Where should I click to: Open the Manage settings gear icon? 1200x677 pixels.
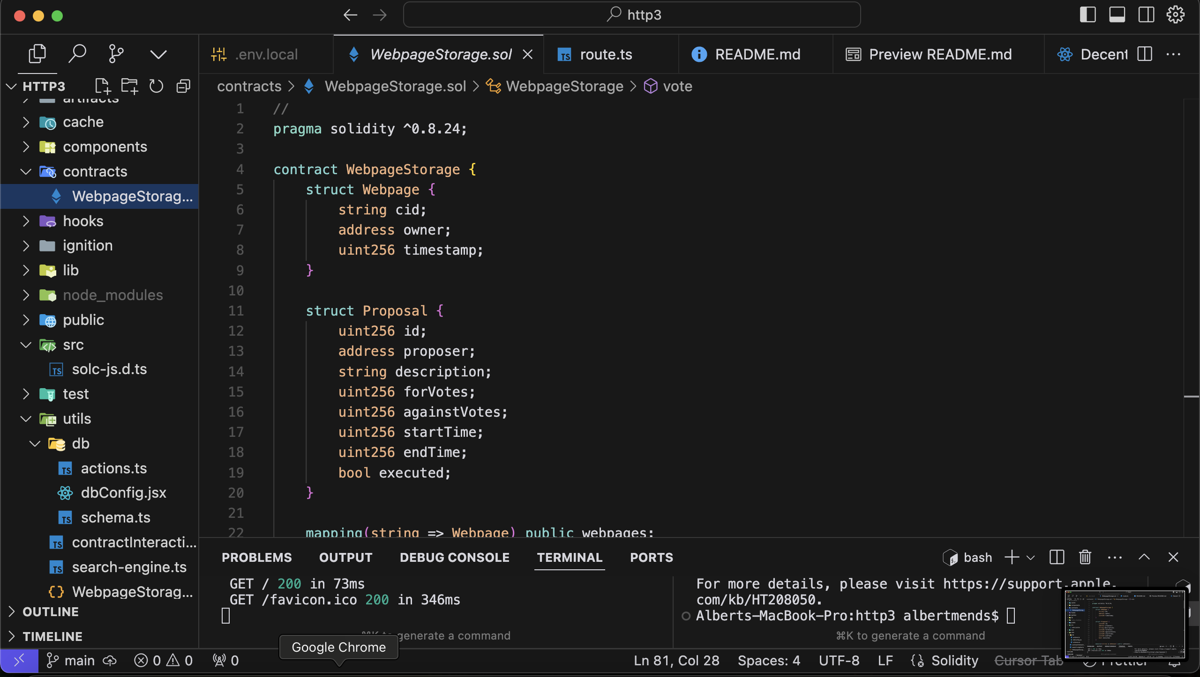tap(1176, 15)
